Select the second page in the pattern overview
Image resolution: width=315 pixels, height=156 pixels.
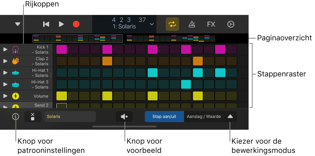click(x=171, y=38)
